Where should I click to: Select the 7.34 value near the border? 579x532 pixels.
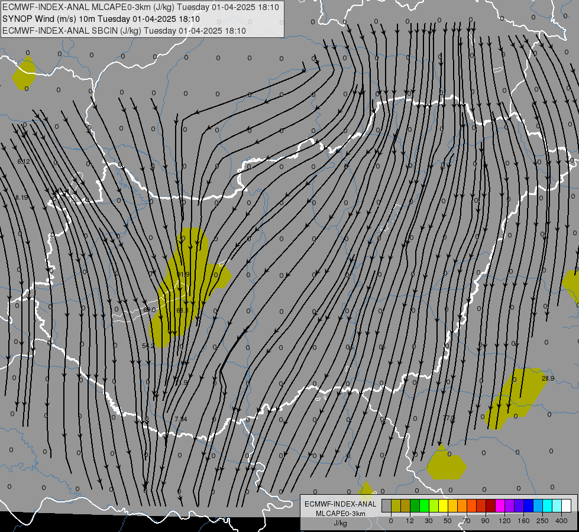(181, 419)
